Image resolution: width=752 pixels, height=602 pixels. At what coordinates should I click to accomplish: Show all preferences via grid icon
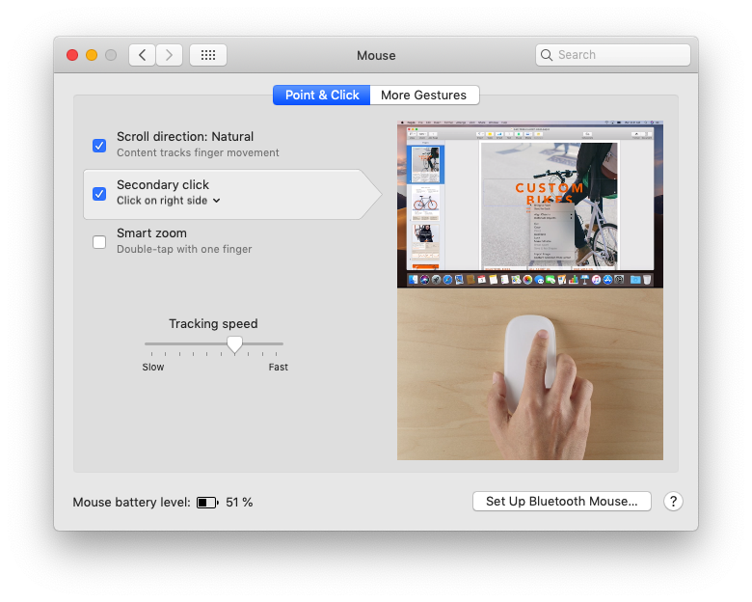click(208, 55)
